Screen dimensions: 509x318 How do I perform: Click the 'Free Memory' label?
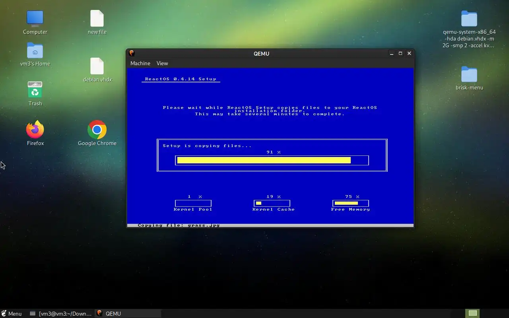350,209
